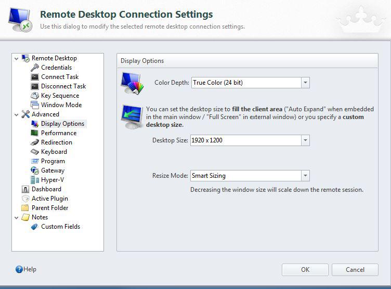The image size is (391, 289).
Task: Click the Connect Task terminal icon
Action: pos(35,77)
